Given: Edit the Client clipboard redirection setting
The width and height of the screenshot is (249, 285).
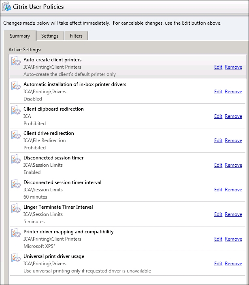Looking at the screenshot, I should [218, 116].
